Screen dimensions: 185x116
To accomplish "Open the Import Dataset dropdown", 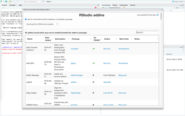I will pos(115,8).
